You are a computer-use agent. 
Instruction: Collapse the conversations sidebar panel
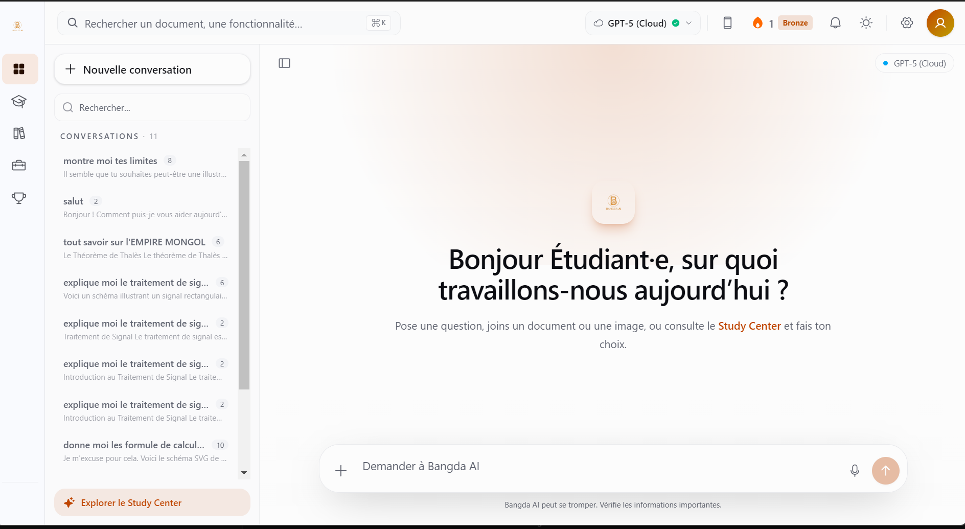(x=285, y=63)
